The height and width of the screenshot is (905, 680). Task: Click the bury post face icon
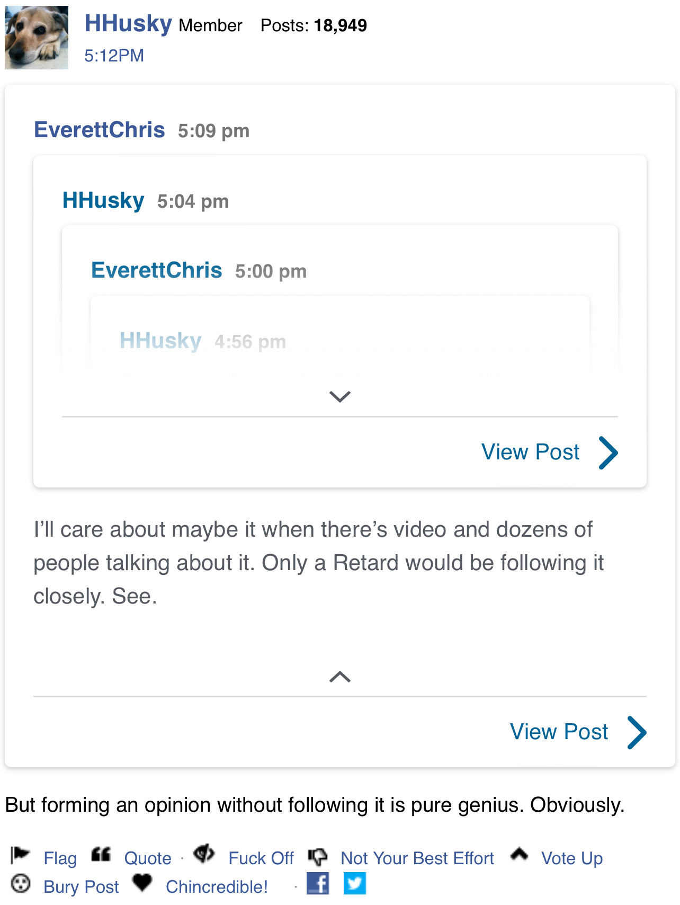pyautogui.click(x=21, y=884)
